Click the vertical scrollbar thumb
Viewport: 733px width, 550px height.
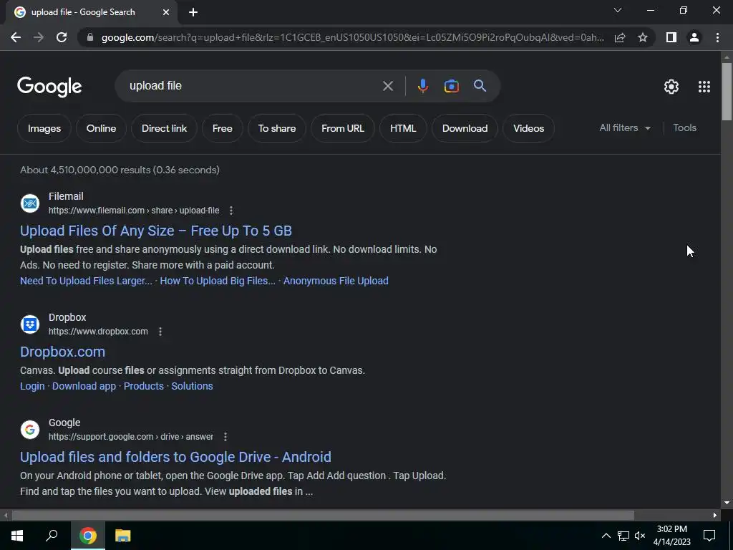point(727,92)
